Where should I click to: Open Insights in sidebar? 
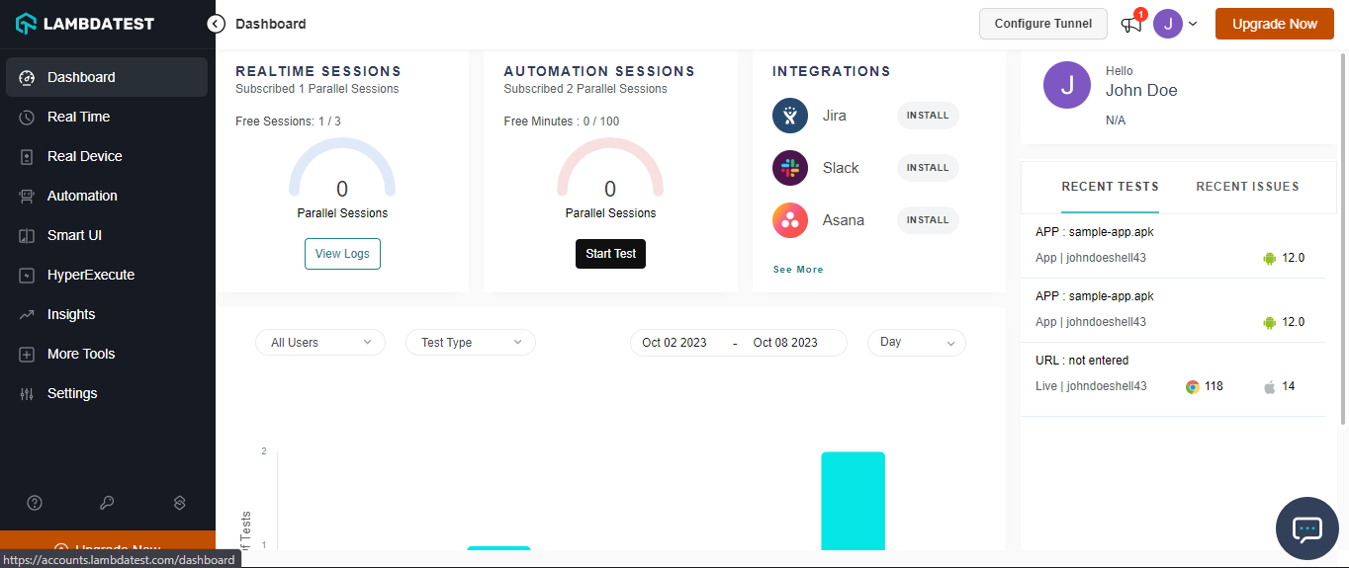pyautogui.click(x=107, y=314)
